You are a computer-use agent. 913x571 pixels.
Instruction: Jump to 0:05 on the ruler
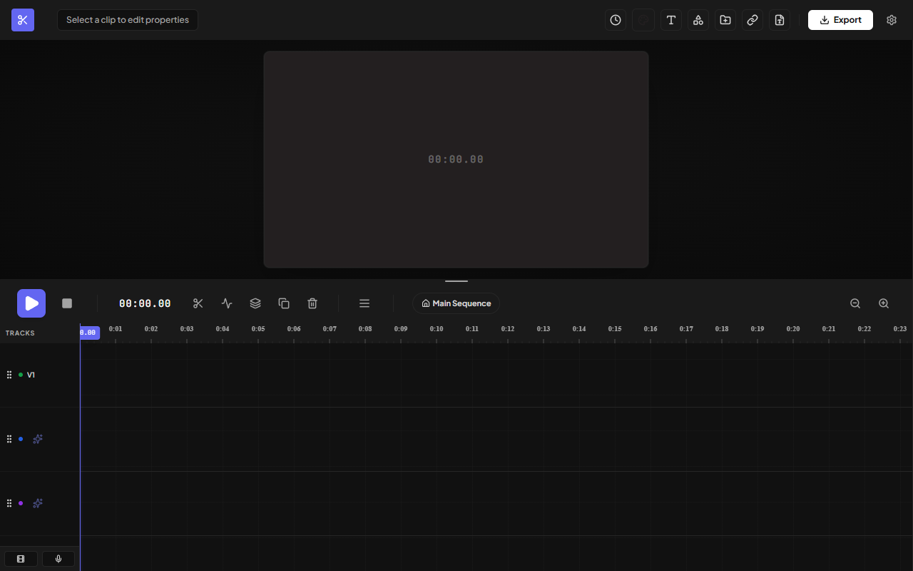tap(258, 329)
